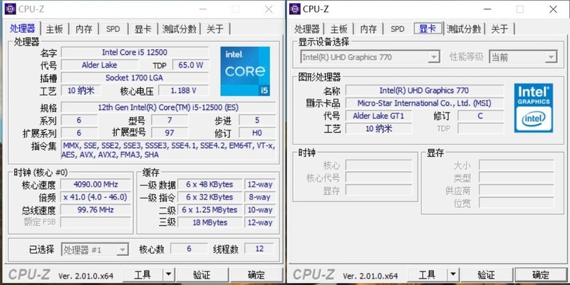Open 内存 tab in left window
Viewport: 570px width, 285px height.
coord(84,29)
